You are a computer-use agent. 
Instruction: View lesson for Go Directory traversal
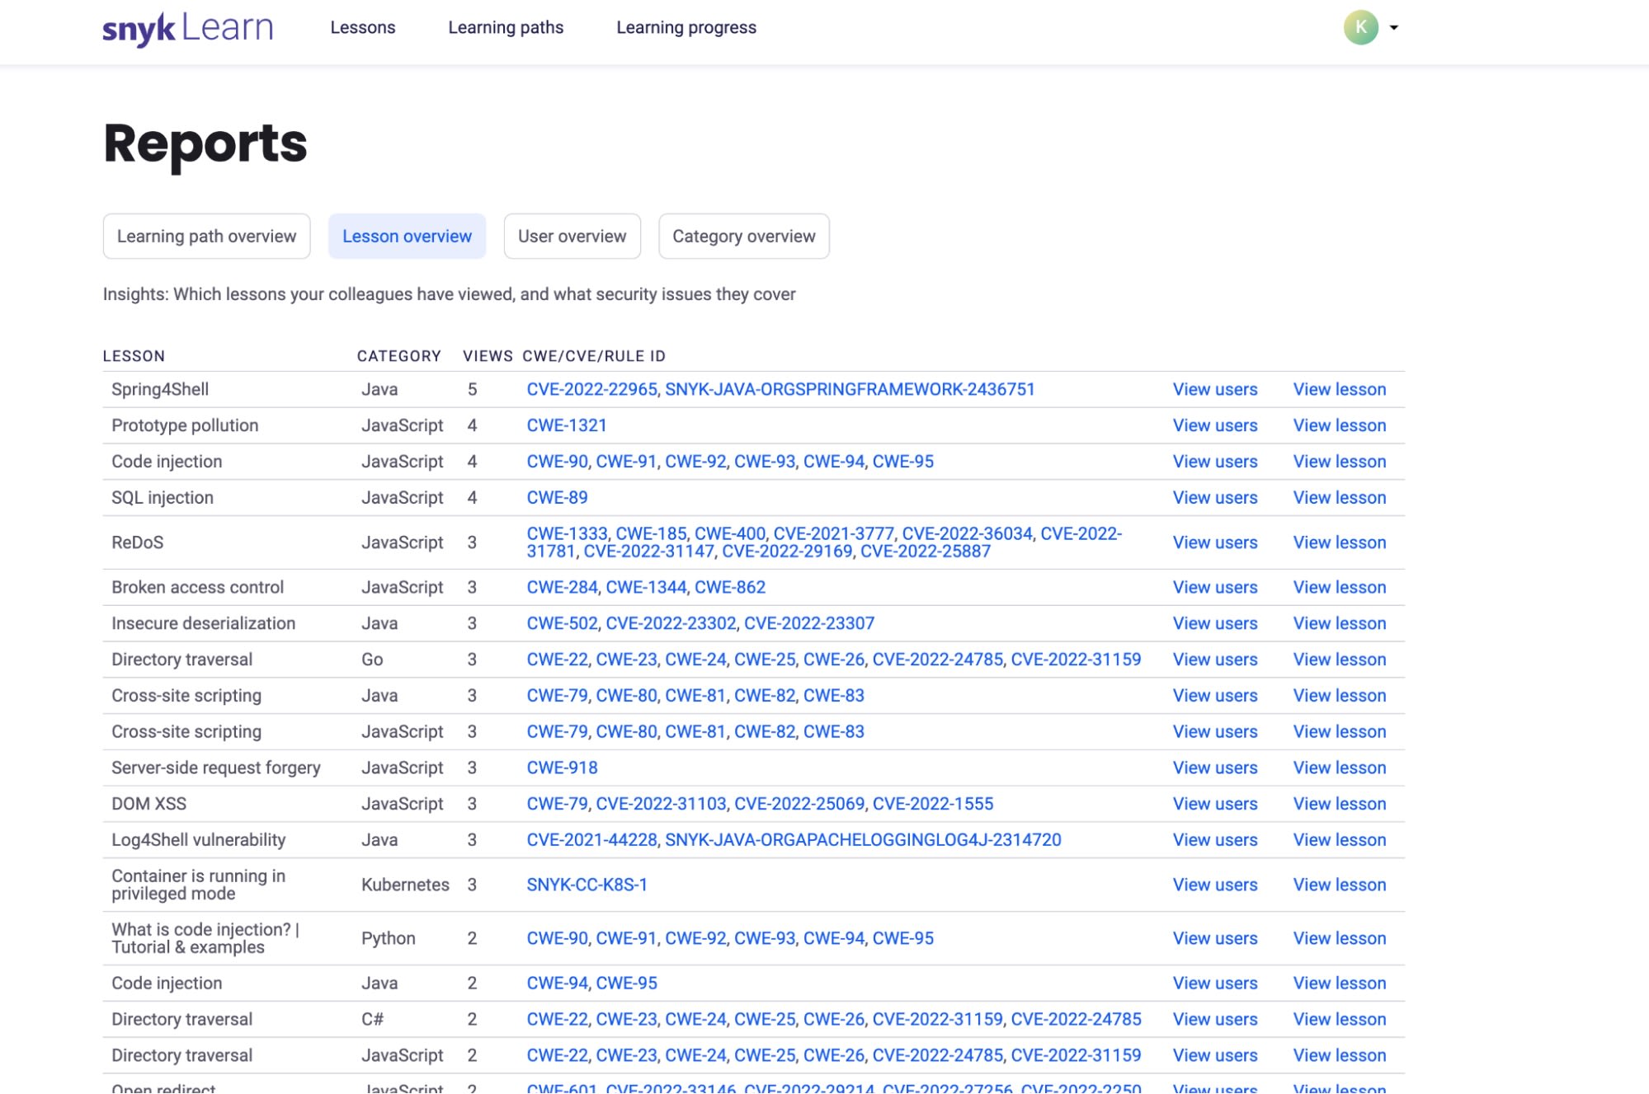point(1340,660)
